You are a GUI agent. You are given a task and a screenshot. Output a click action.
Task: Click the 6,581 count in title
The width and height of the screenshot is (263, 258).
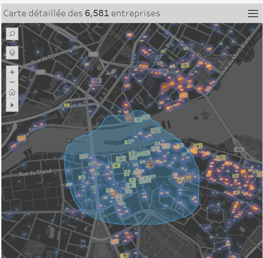coord(97,13)
